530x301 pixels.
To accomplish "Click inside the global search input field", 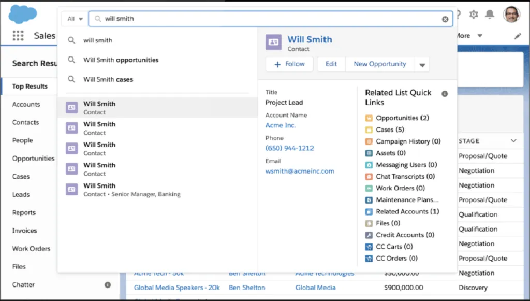I will [270, 19].
